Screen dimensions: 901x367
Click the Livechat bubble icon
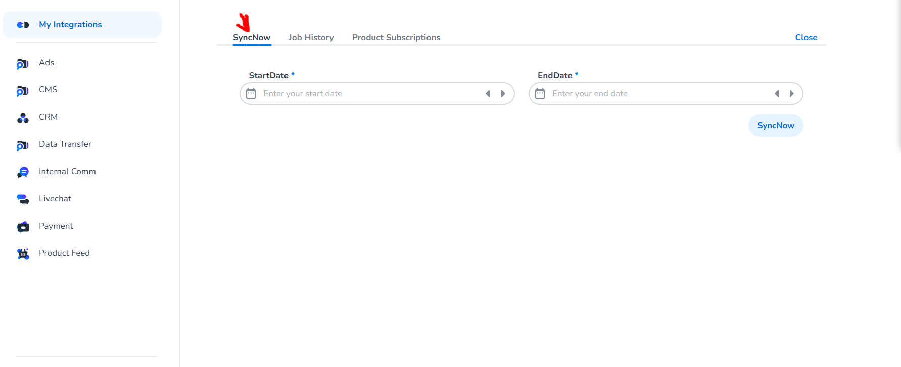click(23, 199)
